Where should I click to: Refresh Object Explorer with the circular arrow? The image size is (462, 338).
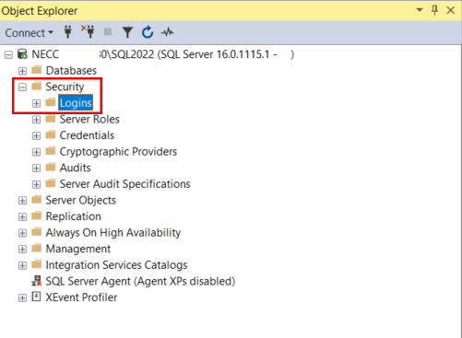[148, 32]
